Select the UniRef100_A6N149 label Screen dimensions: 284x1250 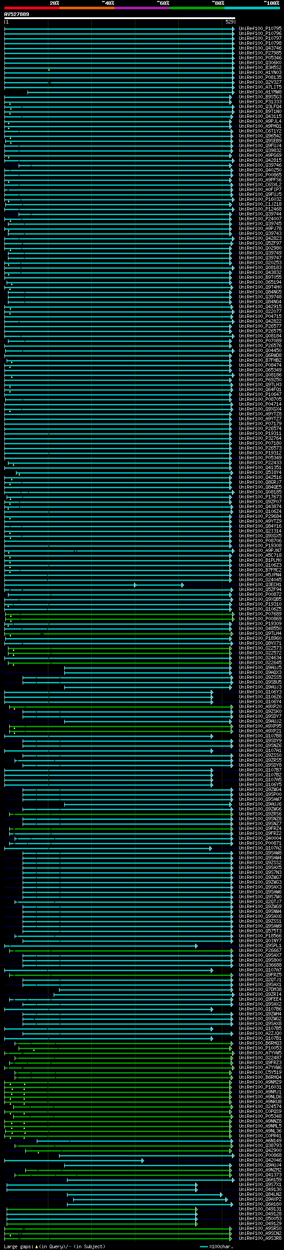[260, 1141]
